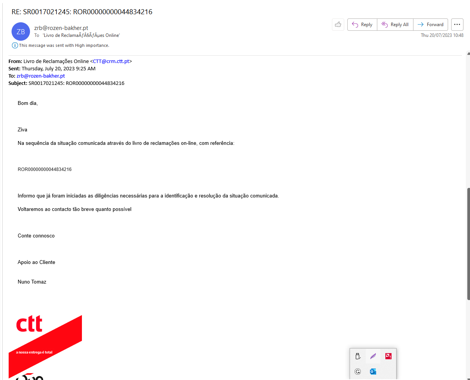Click the Reply button

[x=362, y=24]
